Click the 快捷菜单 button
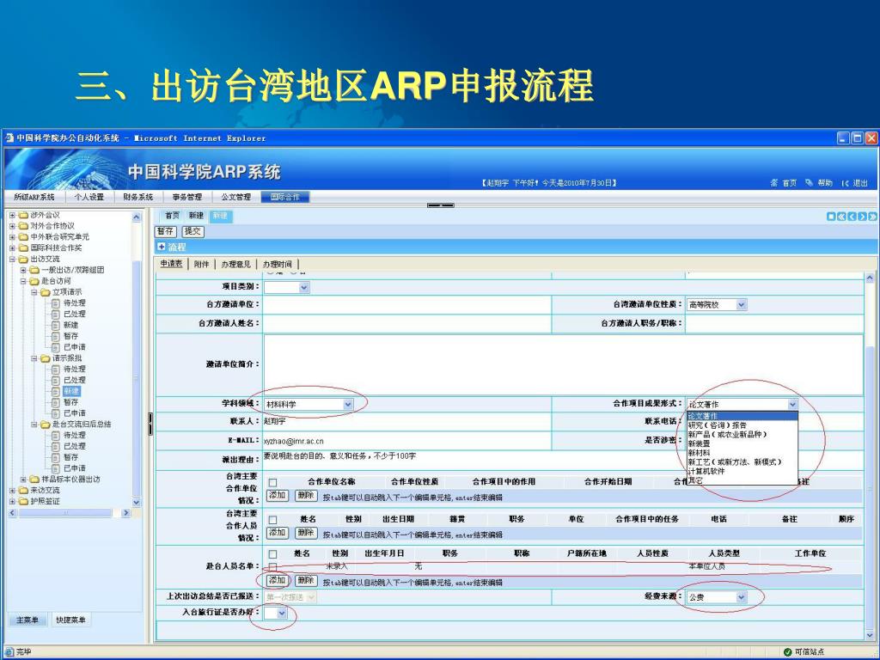880x660 pixels. pos(70,620)
